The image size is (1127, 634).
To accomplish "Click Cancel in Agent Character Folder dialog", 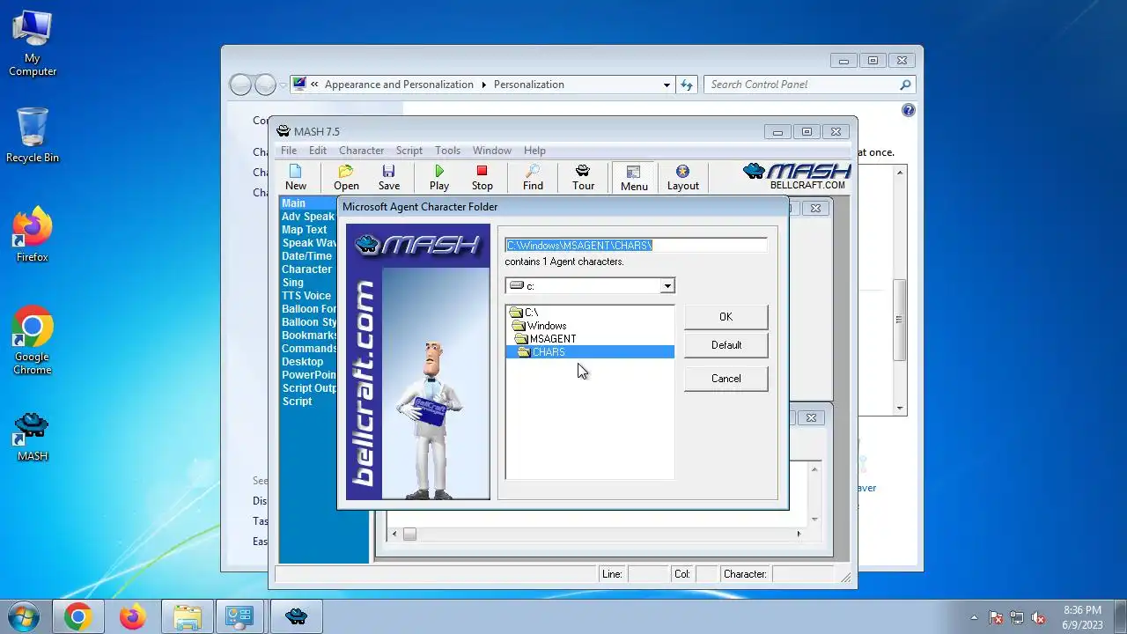I will point(726,379).
